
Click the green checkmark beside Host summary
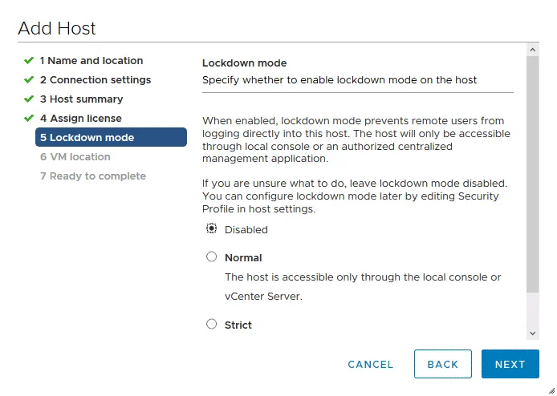point(29,99)
